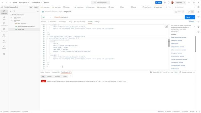Screen dimensions: 201x113
Task: Open documentation icon in right sidebar
Action: click(x=198, y=12)
